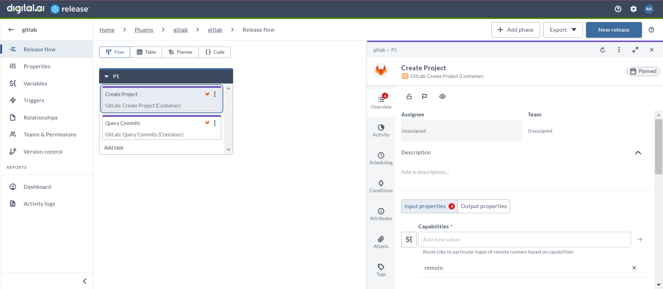Switch to Planner view
The image size is (663, 289).
180,52
